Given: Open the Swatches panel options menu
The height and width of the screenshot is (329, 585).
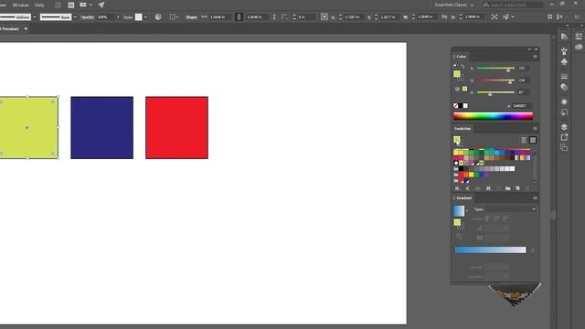Looking at the screenshot, I should pos(535,129).
